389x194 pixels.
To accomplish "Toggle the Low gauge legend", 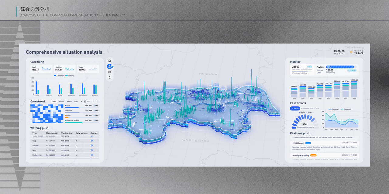I will 309,112.
